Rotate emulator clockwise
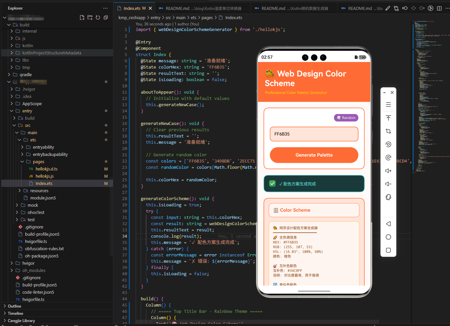450x326 pixels. coord(388,158)
